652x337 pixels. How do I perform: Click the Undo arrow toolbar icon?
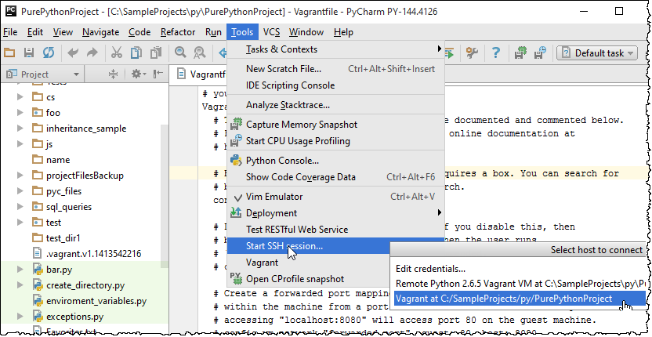point(73,53)
